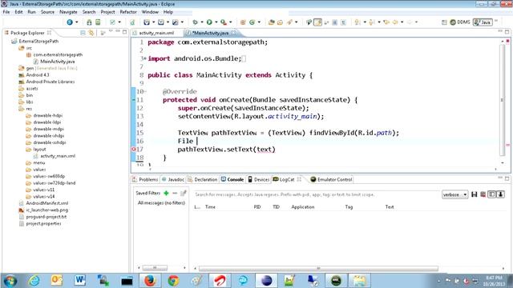The width and height of the screenshot is (513, 288).
Task: Open the Run button dropdown arrow
Action: [216, 22]
